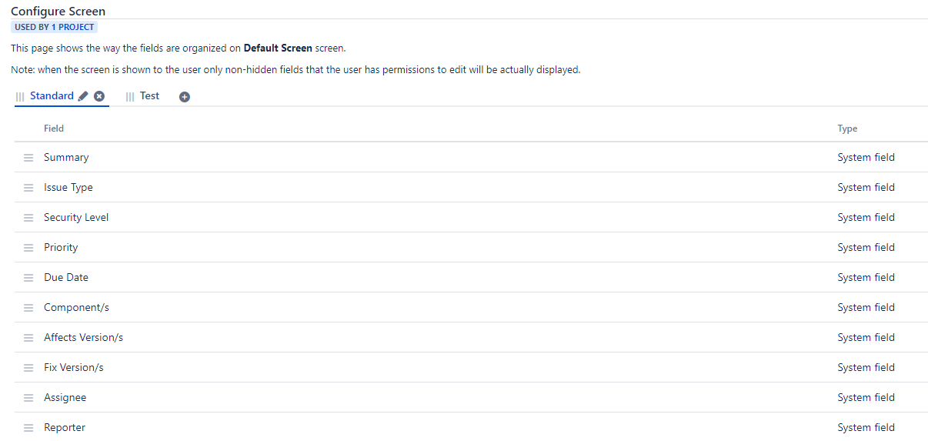The image size is (928, 441).
Task: Select the Standard tab
Action: [52, 96]
